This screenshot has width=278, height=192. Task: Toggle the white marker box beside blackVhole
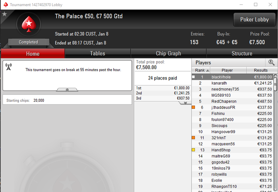click(x=193, y=77)
